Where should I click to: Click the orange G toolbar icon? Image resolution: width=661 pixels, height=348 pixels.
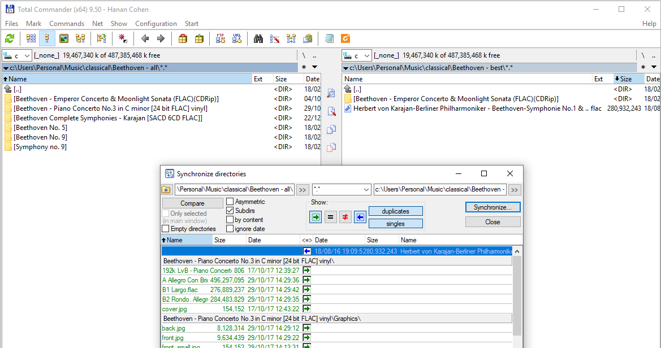click(345, 39)
